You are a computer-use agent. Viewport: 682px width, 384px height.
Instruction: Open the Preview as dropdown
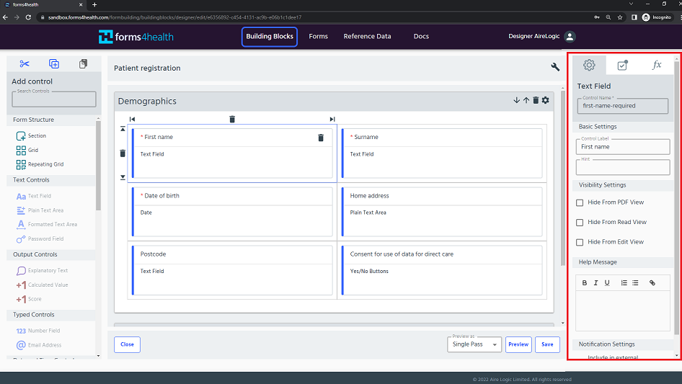pyautogui.click(x=474, y=344)
